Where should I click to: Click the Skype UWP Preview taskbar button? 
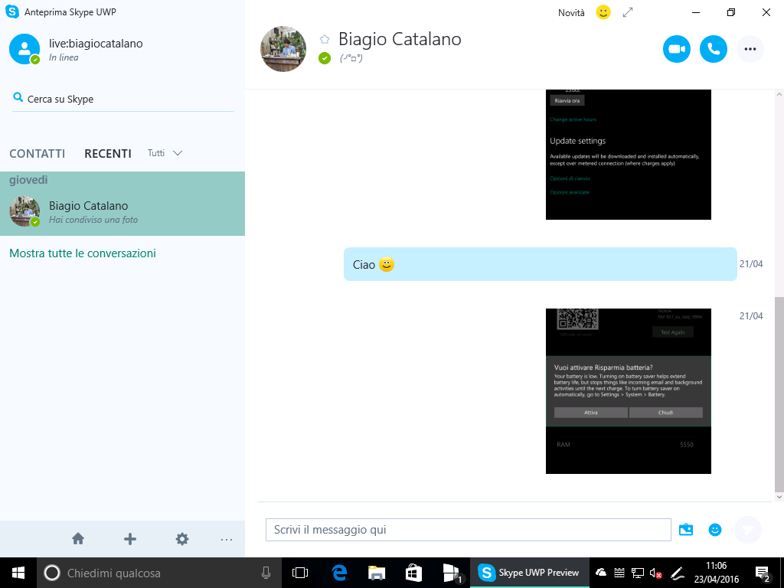529,573
